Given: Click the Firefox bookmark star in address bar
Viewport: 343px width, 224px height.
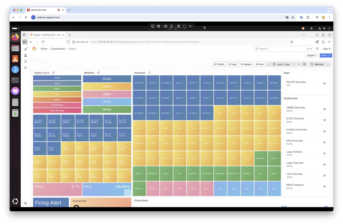Looking at the screenshot, I should [292, 42].
